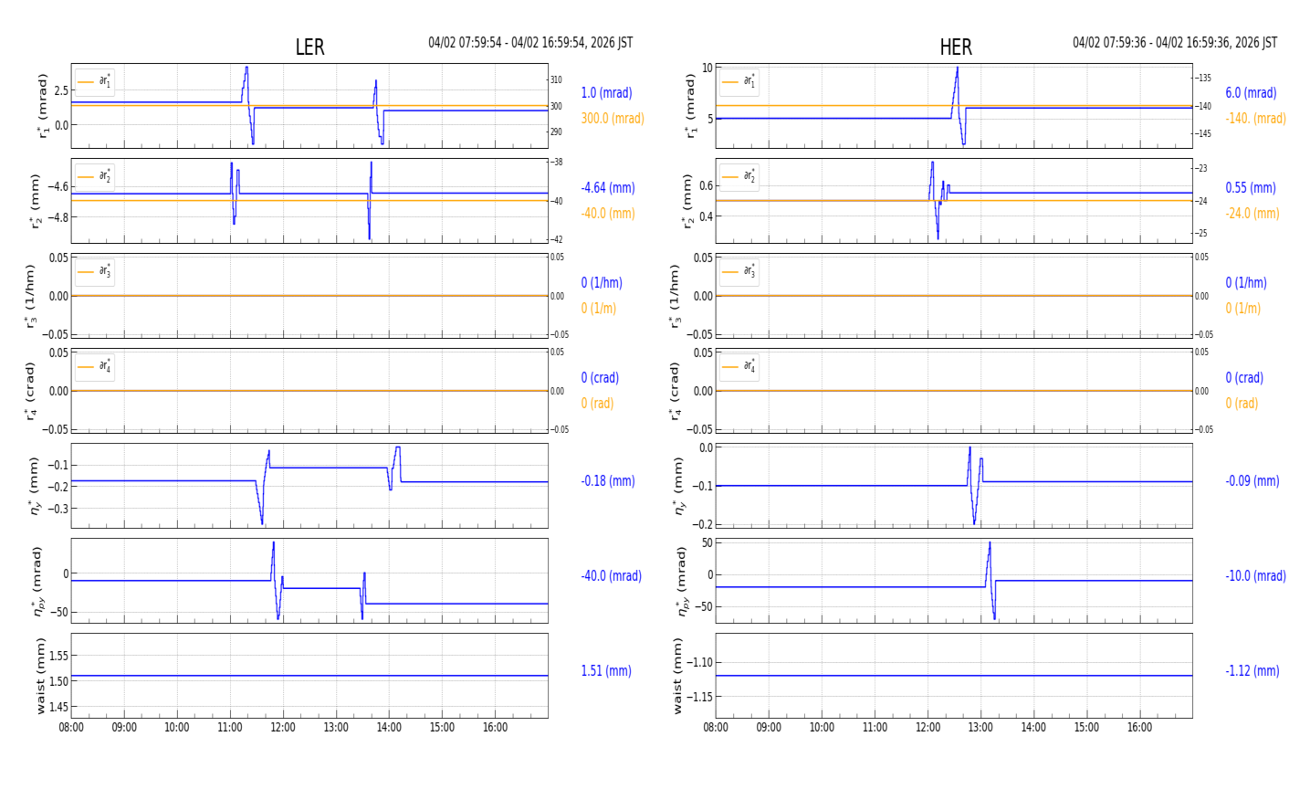This screenshot has width=1289, height=789.
Task: Click the LER r4* legend box
Action: pyautogui.click(x=95, y=366)
